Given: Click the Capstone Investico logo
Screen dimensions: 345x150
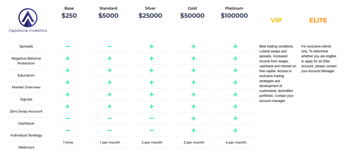Looking at the screenshot, I should tap(28, 20).
